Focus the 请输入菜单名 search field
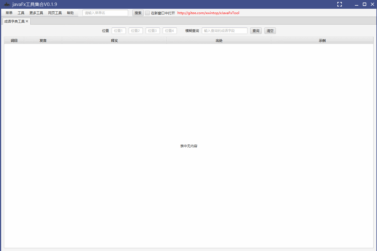Viewport: 377px width, 251px height. (105, 13)
